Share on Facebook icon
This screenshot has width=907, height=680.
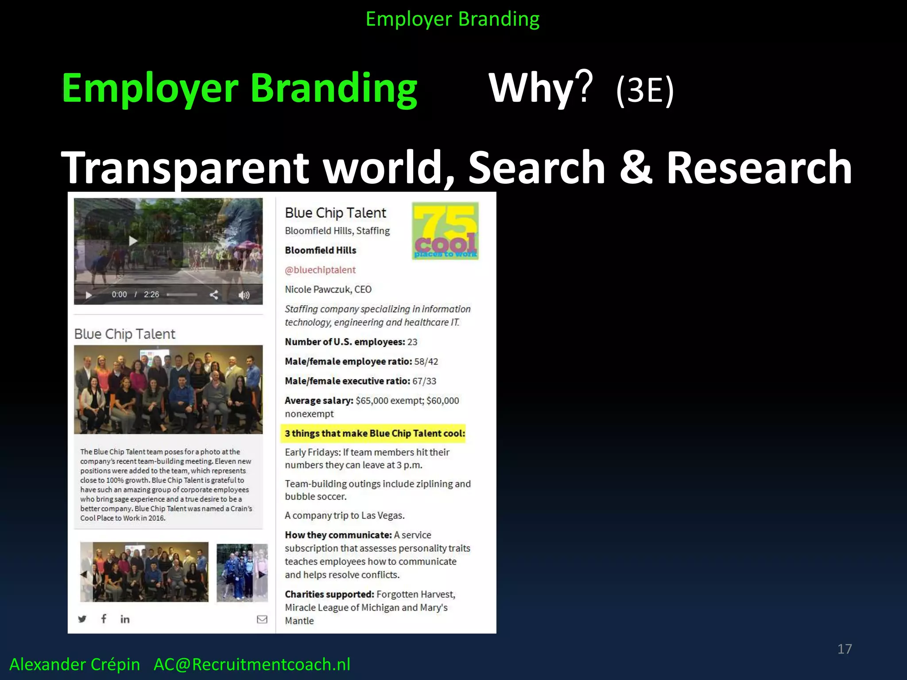pos(104,618)
